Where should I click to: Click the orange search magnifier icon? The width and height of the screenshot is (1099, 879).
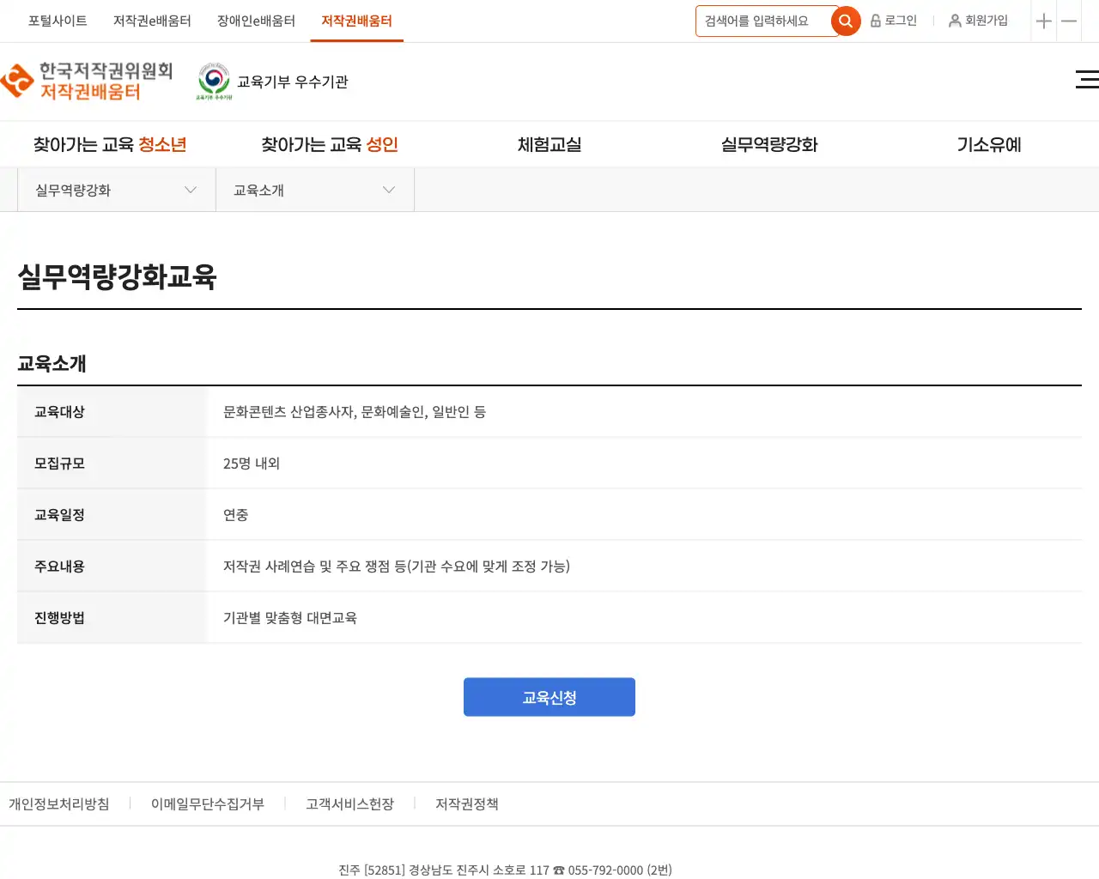coord(846,21)
